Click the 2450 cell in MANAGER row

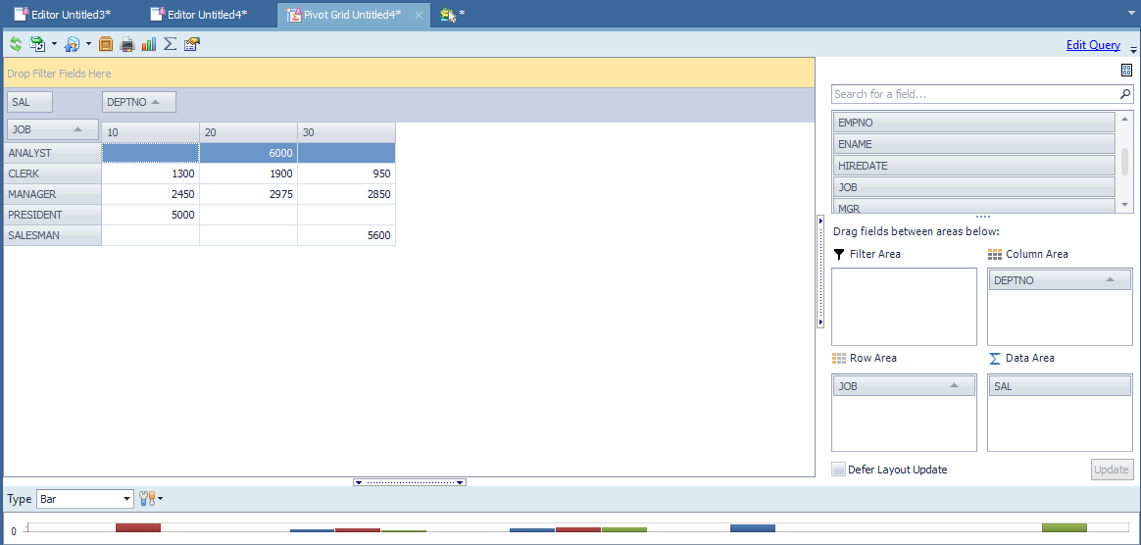point(151,194)
